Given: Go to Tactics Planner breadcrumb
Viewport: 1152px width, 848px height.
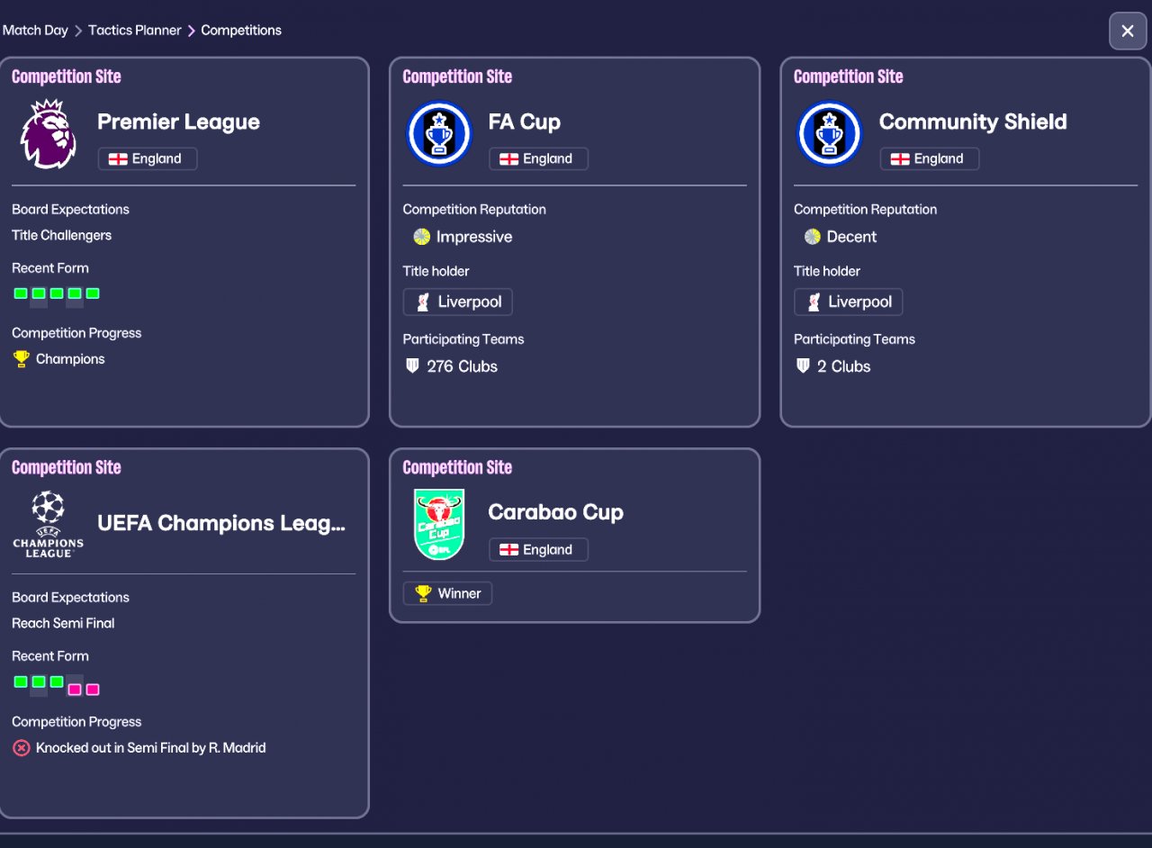Looking at the screenshot, I should (x=135, y=31).
